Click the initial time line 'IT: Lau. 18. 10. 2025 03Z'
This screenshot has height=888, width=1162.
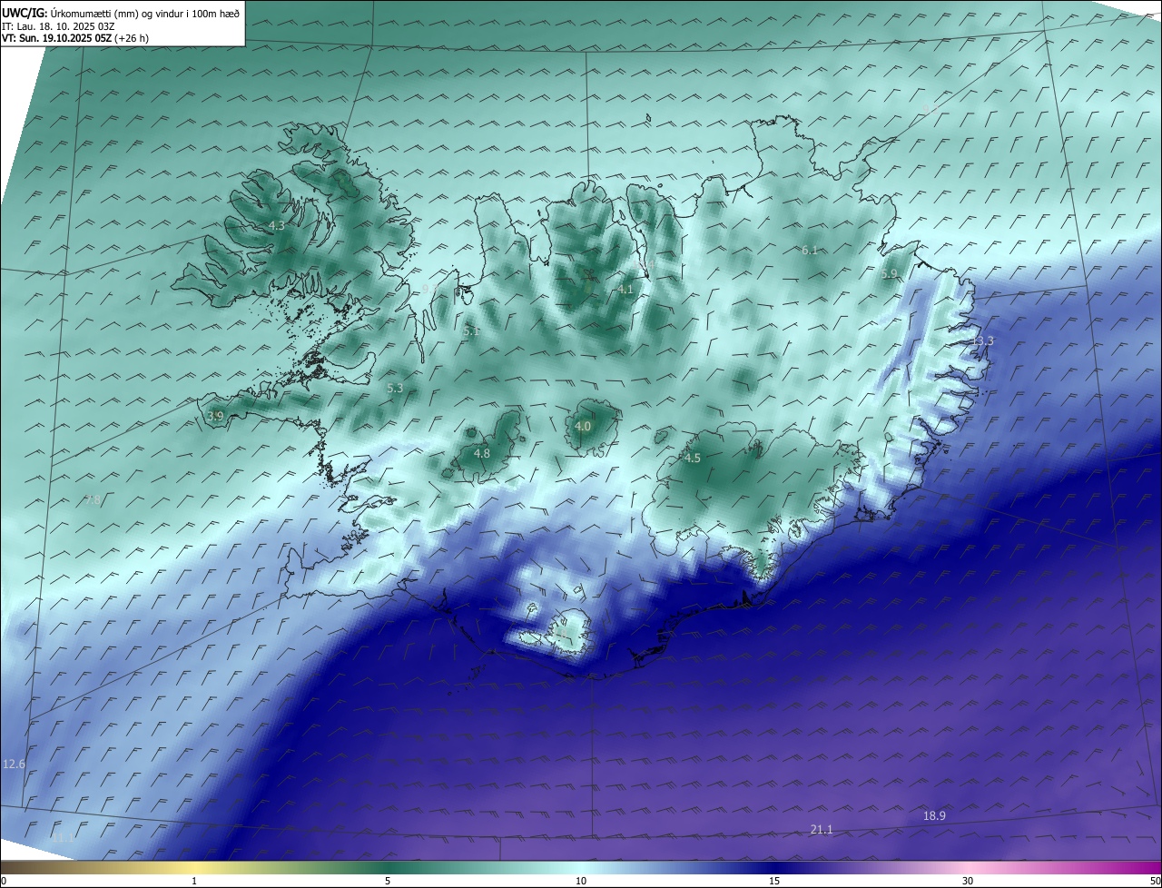point(56,26)
